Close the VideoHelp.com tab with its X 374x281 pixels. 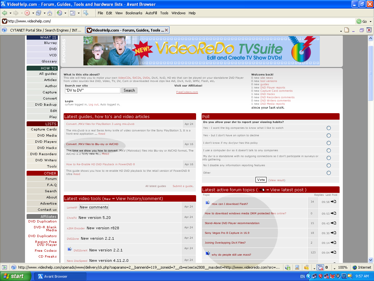tap(166, 30)
